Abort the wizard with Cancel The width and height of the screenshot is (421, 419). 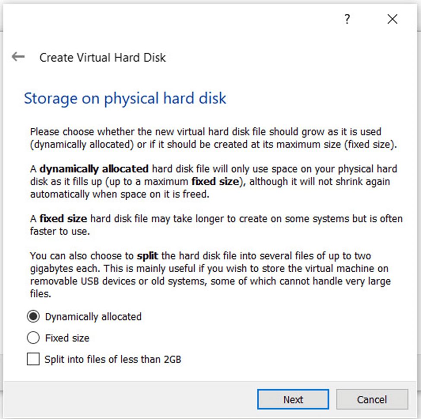tap(372, 400)
